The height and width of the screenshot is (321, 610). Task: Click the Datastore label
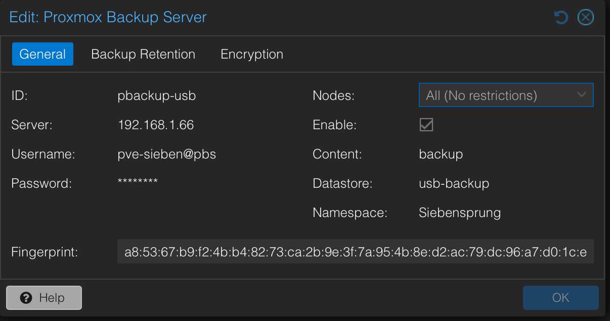(x=342, y=183)
